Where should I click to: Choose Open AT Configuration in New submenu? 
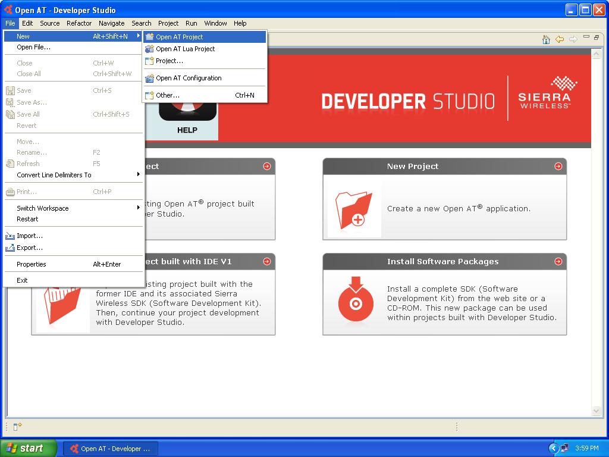[x=189, y=78]
